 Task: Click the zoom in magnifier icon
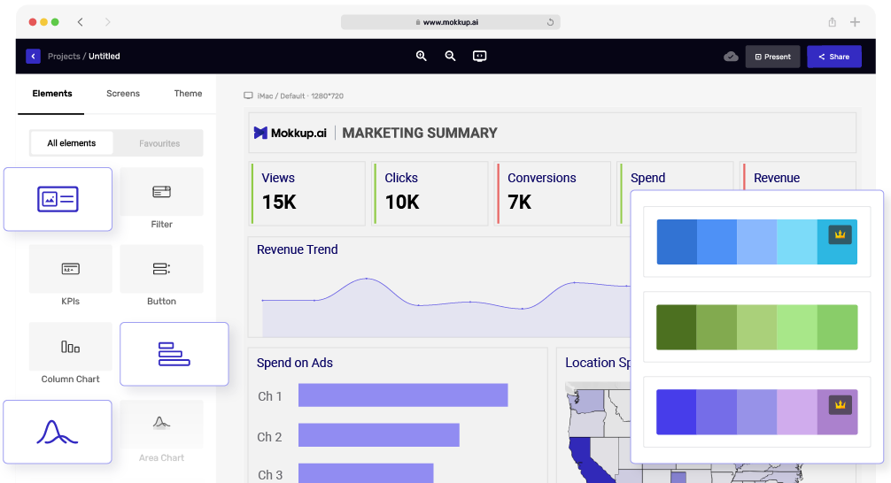(422, 56)
